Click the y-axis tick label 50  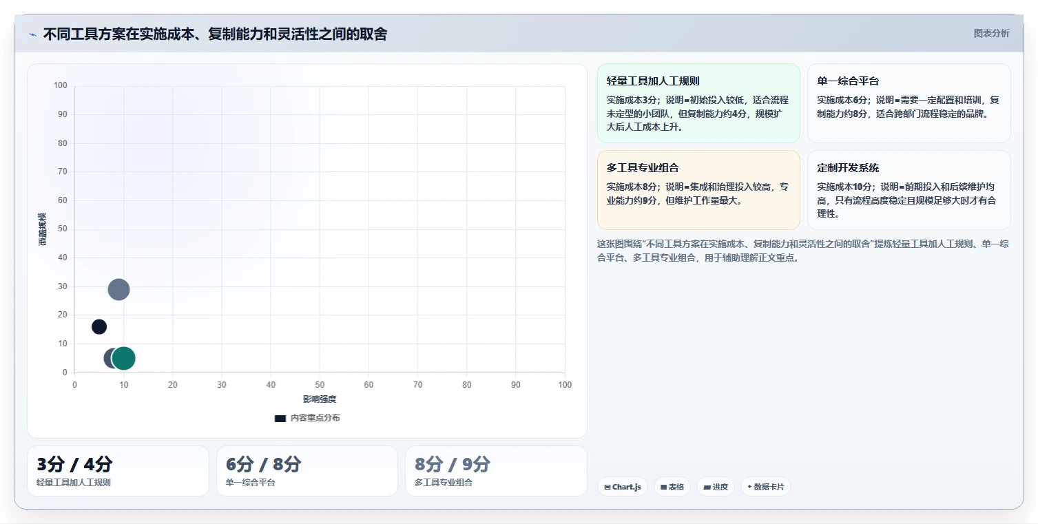[x=63, y=229]
